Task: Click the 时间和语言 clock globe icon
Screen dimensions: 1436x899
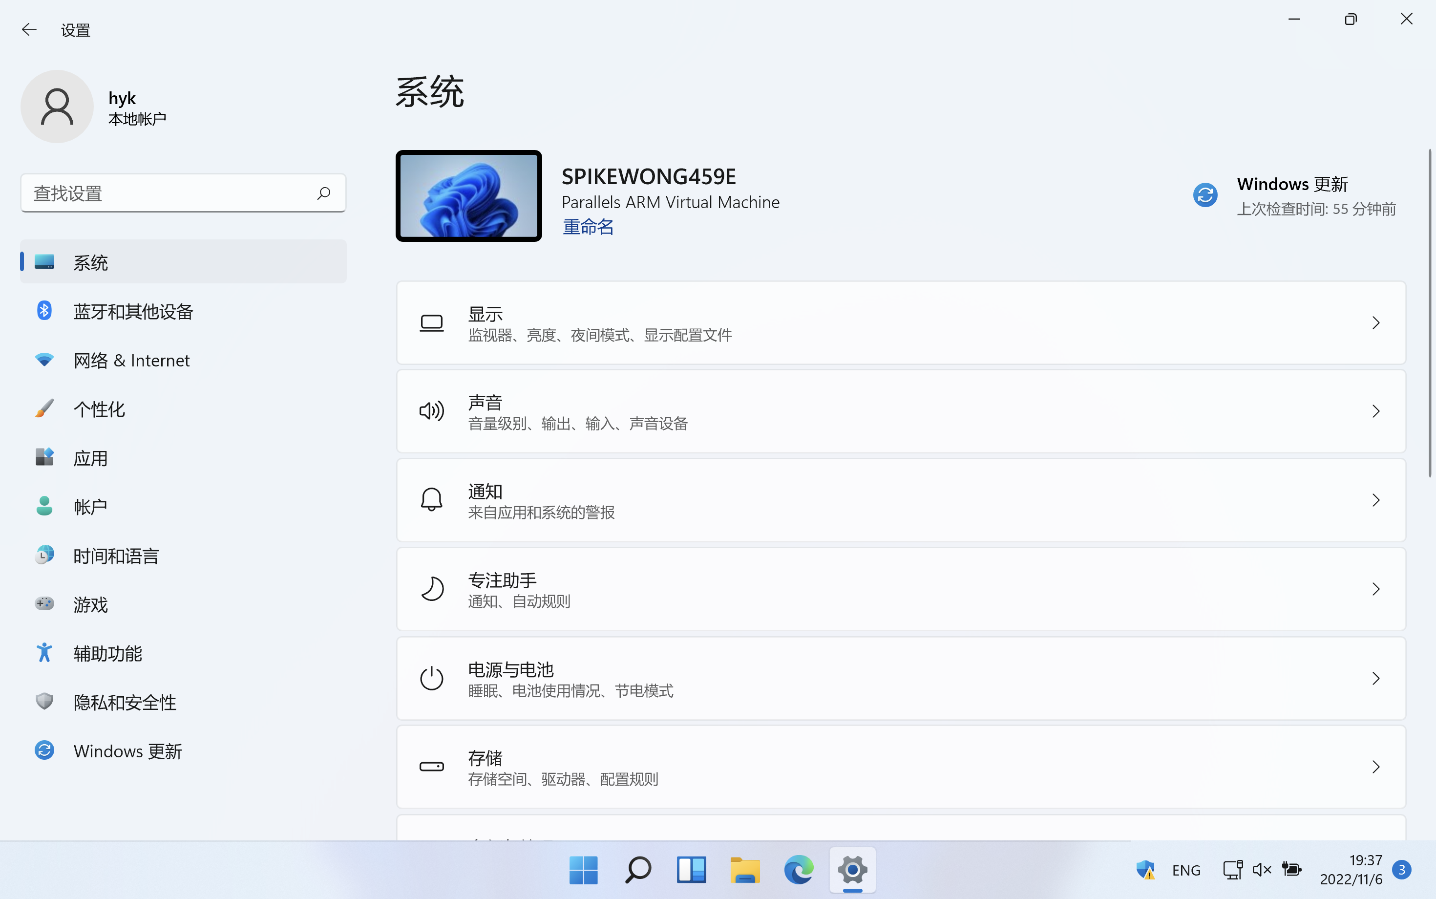Action: tap(44, 555)
